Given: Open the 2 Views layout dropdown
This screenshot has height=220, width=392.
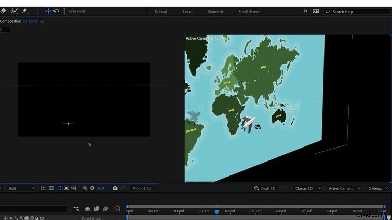Looking at the screenshot, I should coord(379,188).
